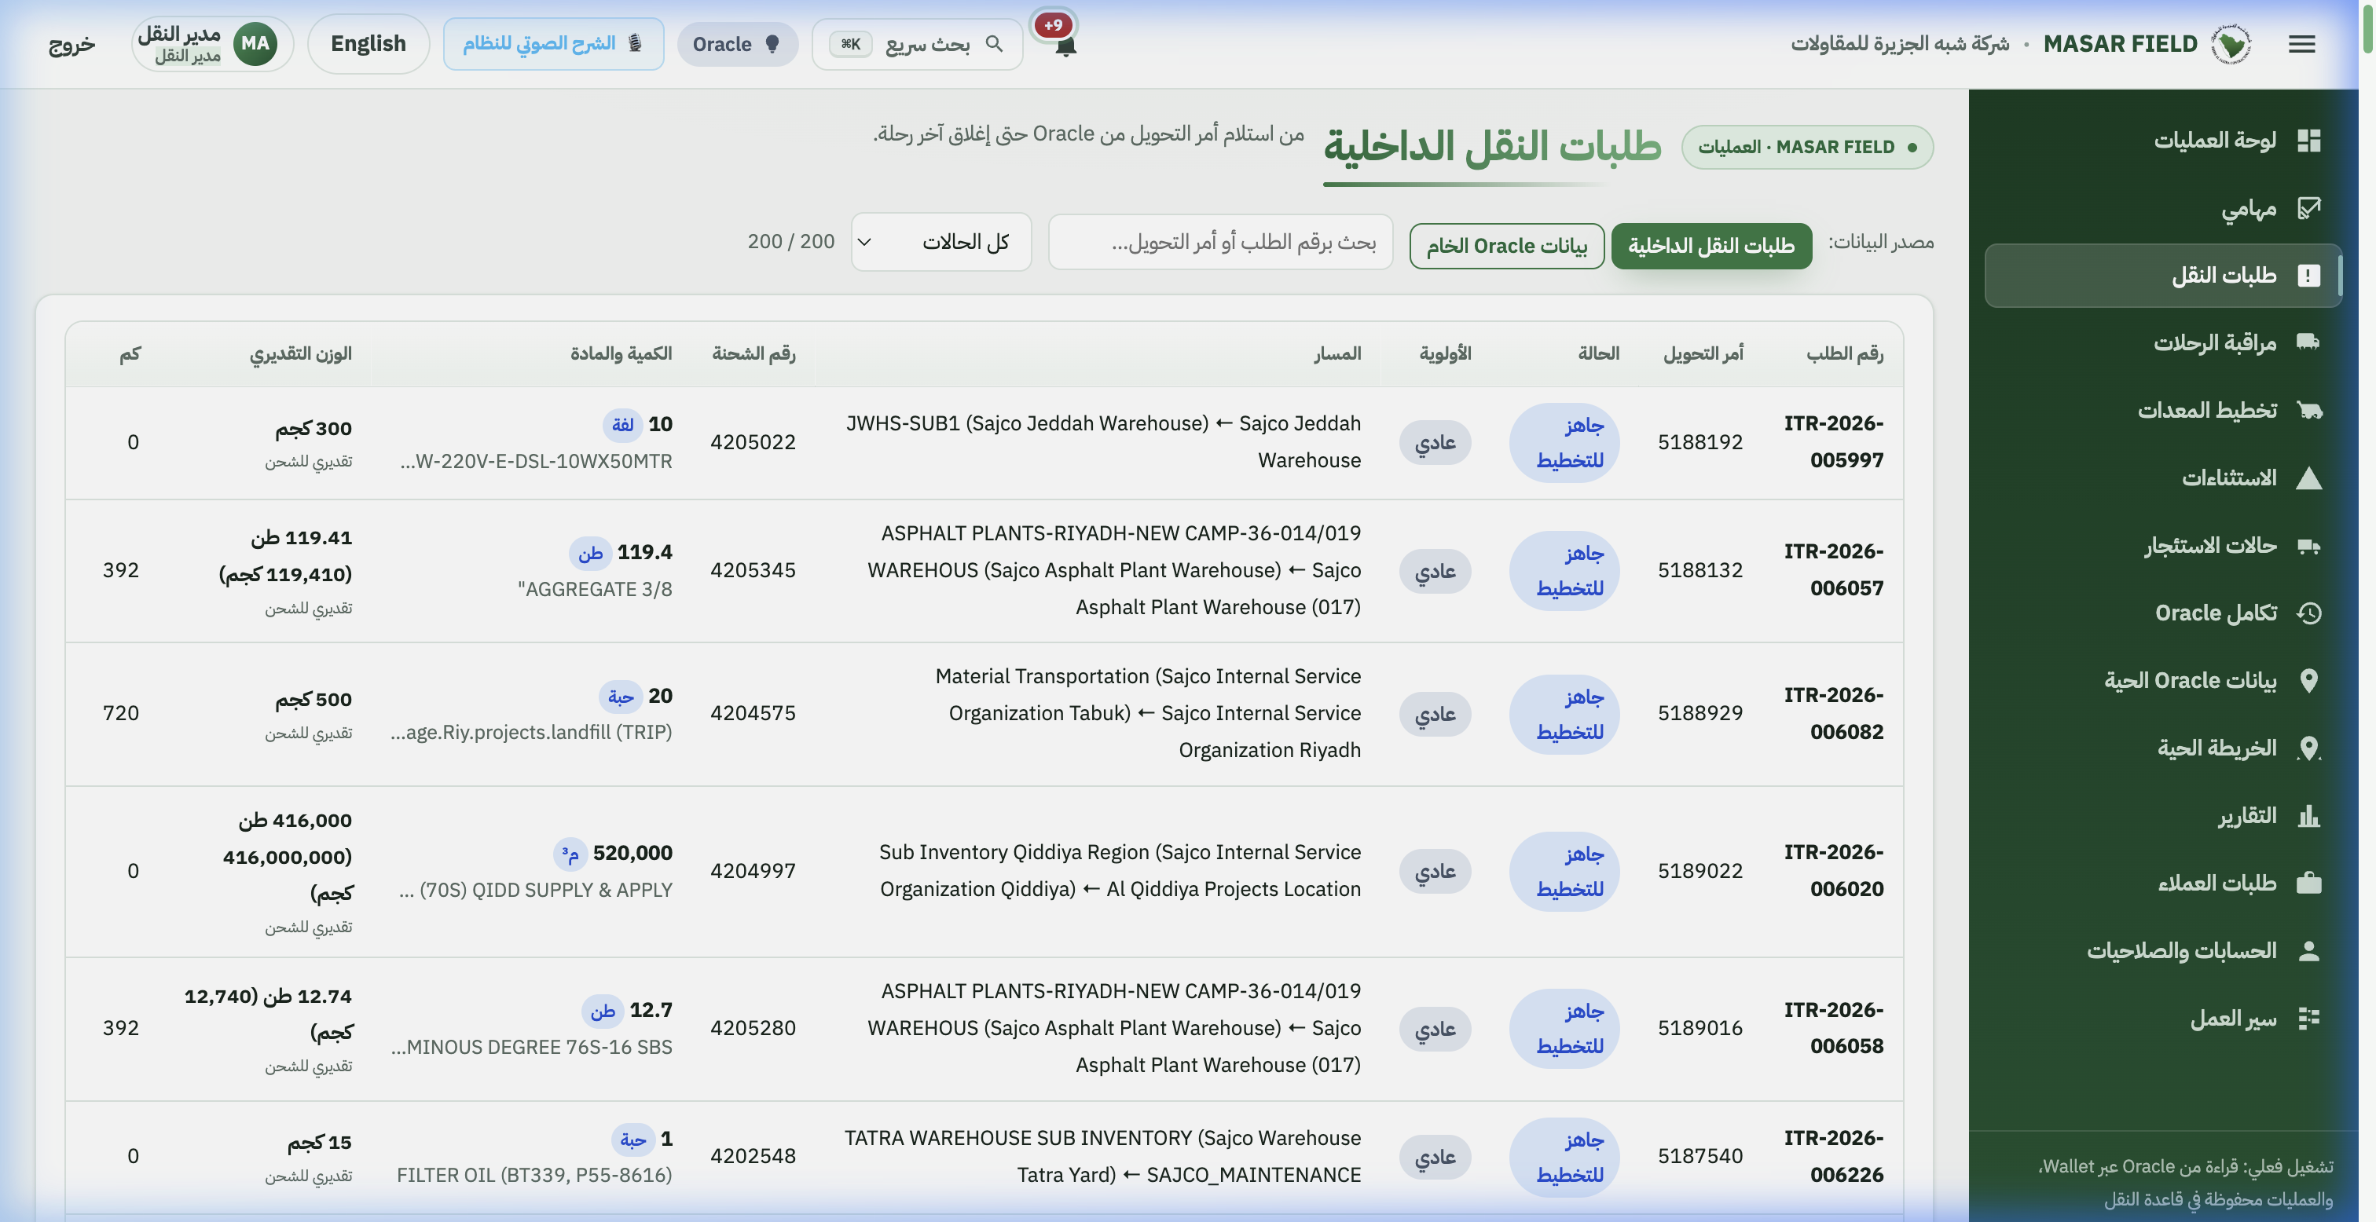Click the بحث برقم الطلب search input
Viewport: 2376px width, 1222px height.
[1220, 242]
